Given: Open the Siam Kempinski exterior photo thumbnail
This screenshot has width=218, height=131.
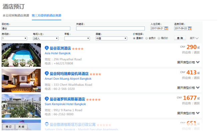Looking at the screenshot, I should point(21,106).
